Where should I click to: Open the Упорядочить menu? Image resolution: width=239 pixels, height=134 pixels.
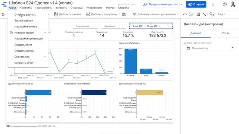[94, 7]
